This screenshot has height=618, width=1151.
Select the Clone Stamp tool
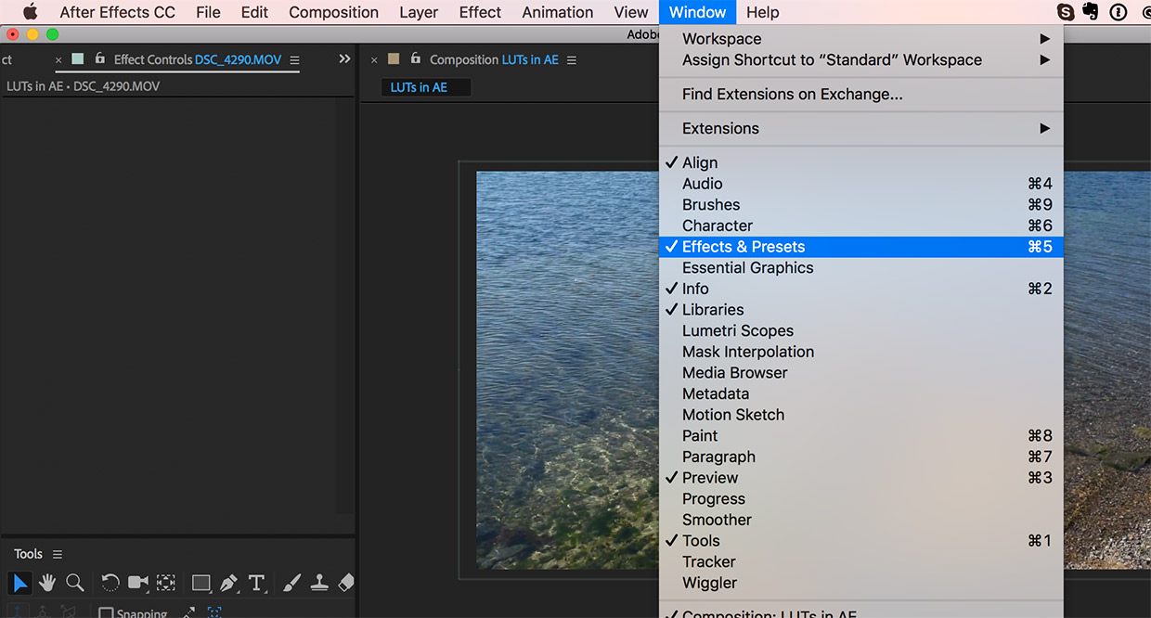[319, 583]
